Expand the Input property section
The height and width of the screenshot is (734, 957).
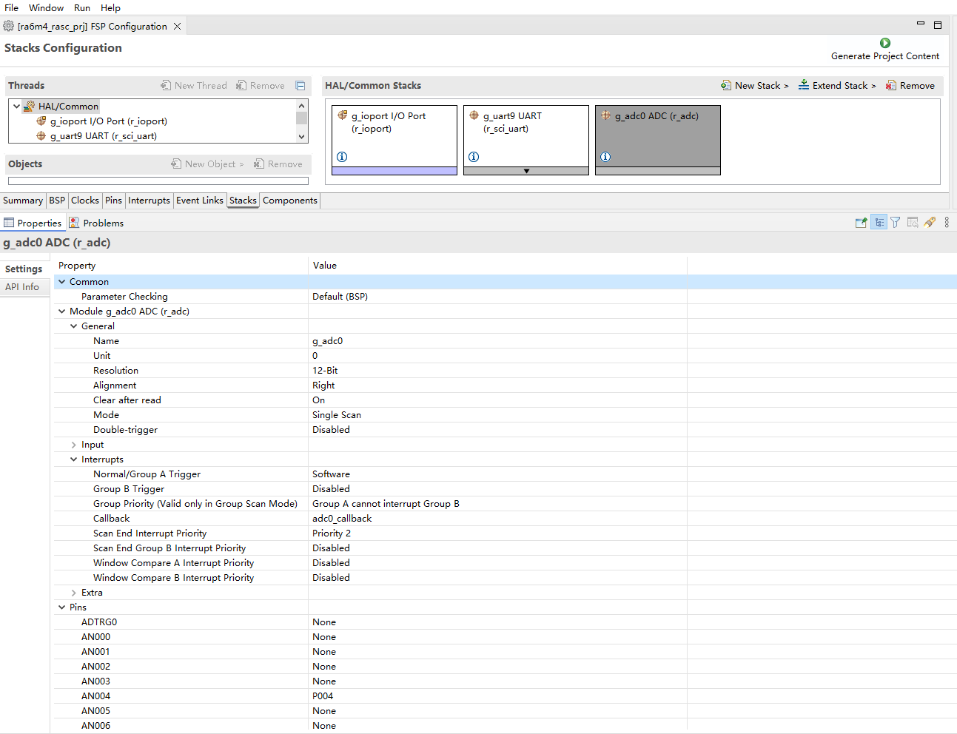[74, 445]
